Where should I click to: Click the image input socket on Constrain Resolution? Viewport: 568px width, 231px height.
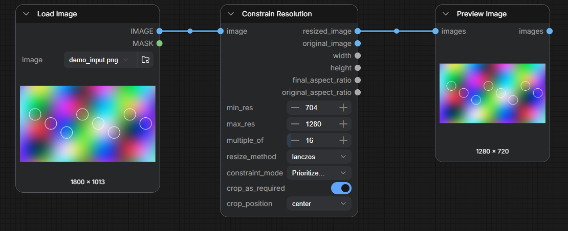(x=221, y=32)
